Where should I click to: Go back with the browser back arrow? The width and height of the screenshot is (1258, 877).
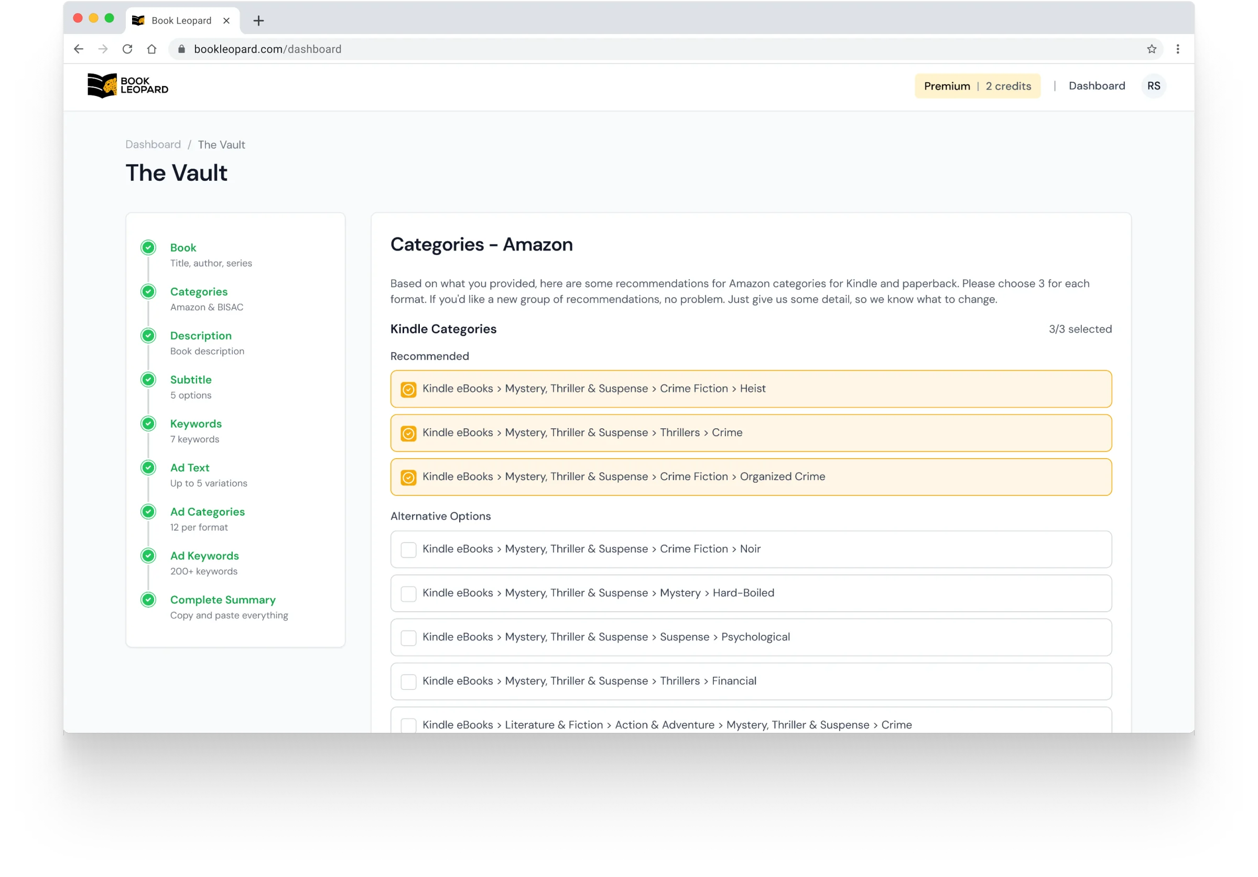pyautogui.click(x=79, y=49)
